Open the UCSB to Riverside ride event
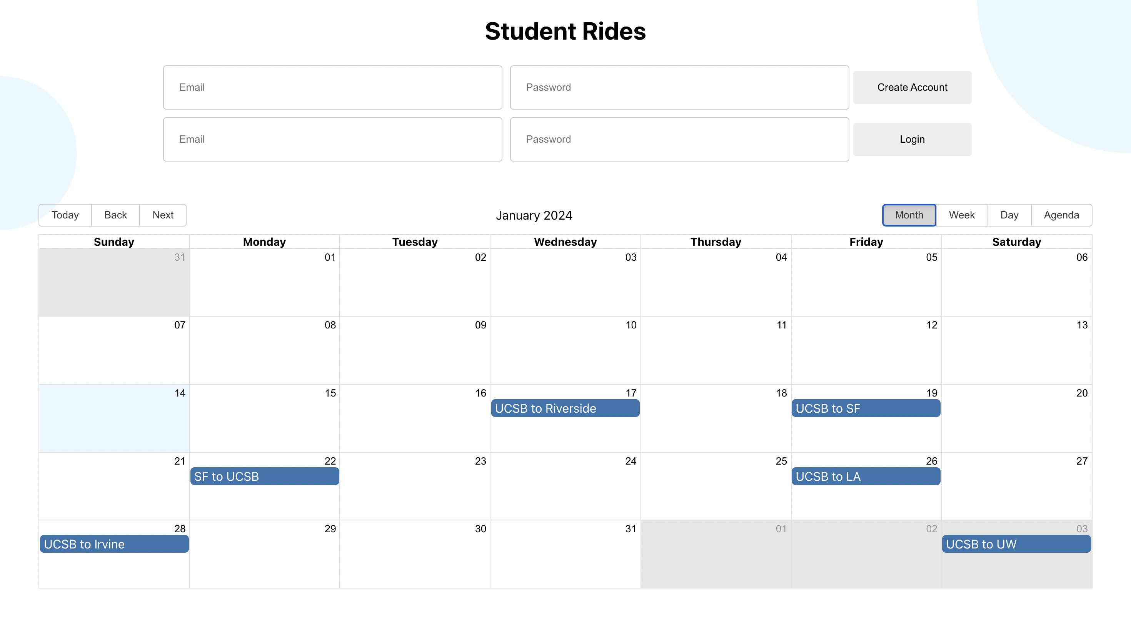Image resolution: width=1131 pixels, height=640 pixels. 565,408
